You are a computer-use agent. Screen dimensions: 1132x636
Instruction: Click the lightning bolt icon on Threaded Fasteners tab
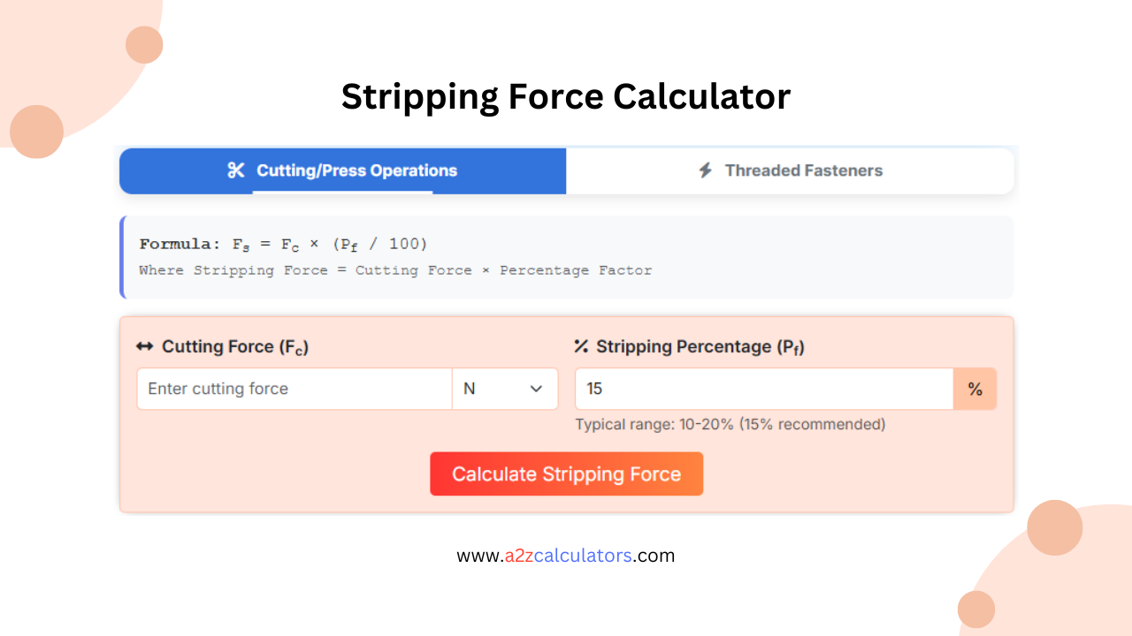[x=705, y=170]
